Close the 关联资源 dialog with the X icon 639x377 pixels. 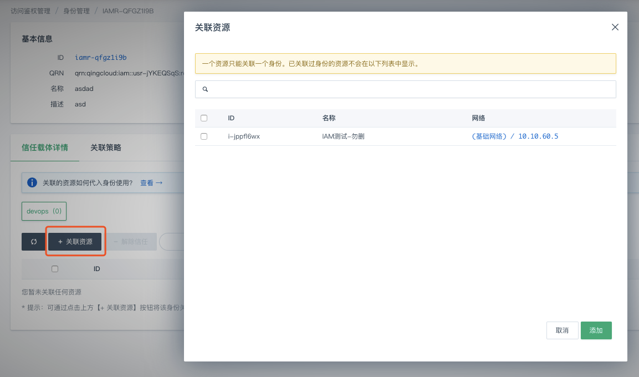[x=615, y=27]
